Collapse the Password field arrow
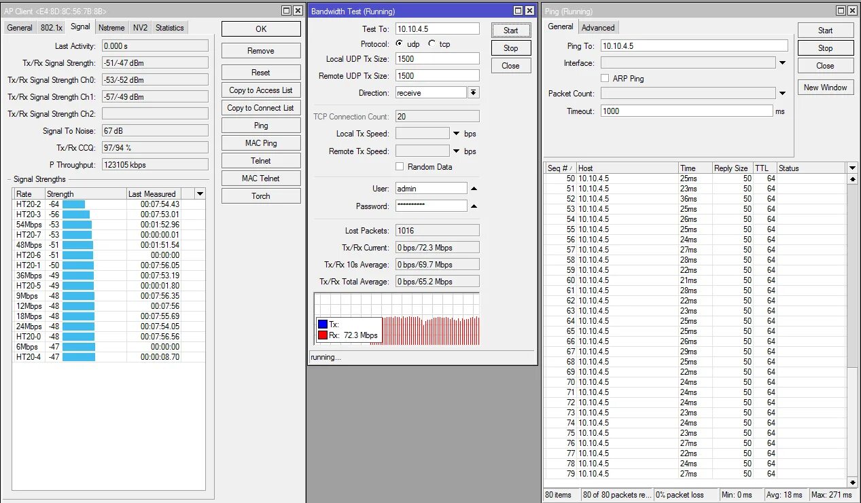 point(474,206)
